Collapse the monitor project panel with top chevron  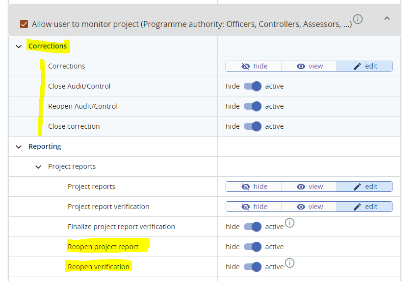click(x=387, y=19)
